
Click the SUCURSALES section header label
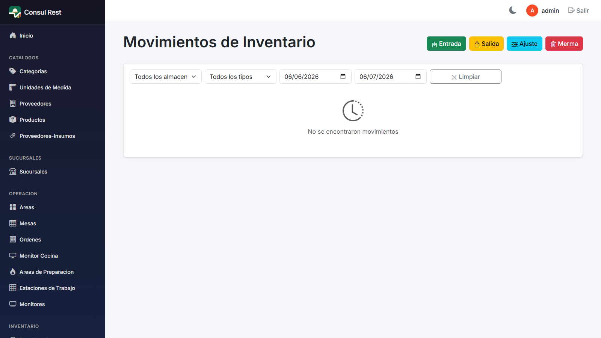coord(25,158)
